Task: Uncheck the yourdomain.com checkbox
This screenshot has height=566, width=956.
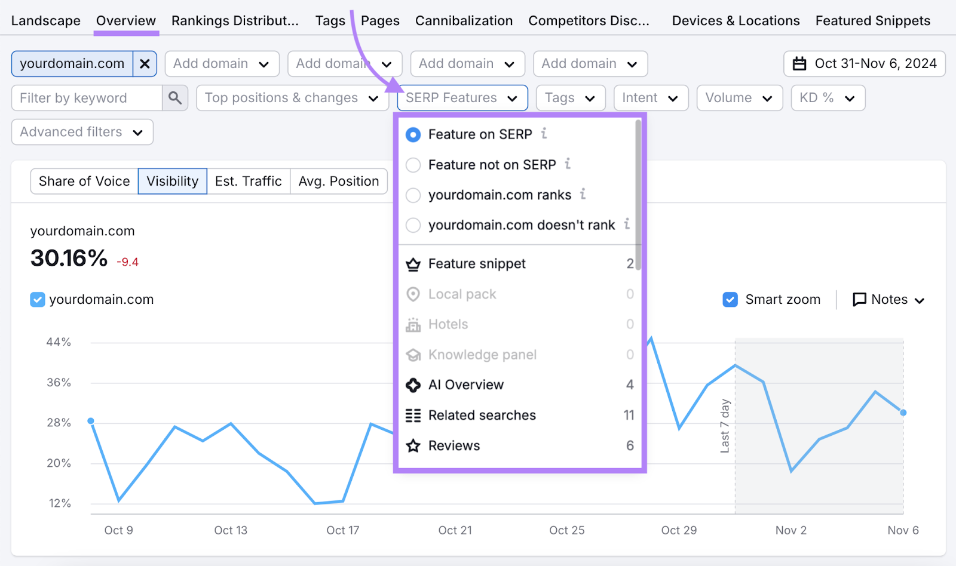Action: tap(37, 299)
